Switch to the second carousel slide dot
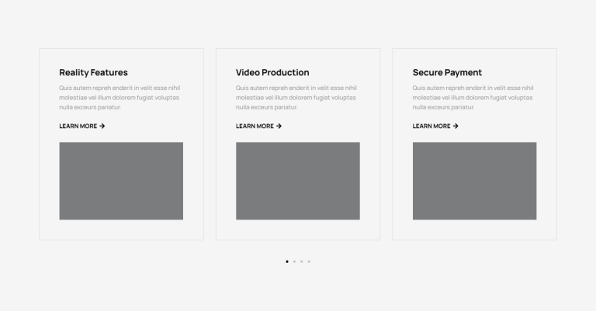Image resolution: width=596 pixels, height=311 pixels. pyautogui.click(x=294, y=261)
